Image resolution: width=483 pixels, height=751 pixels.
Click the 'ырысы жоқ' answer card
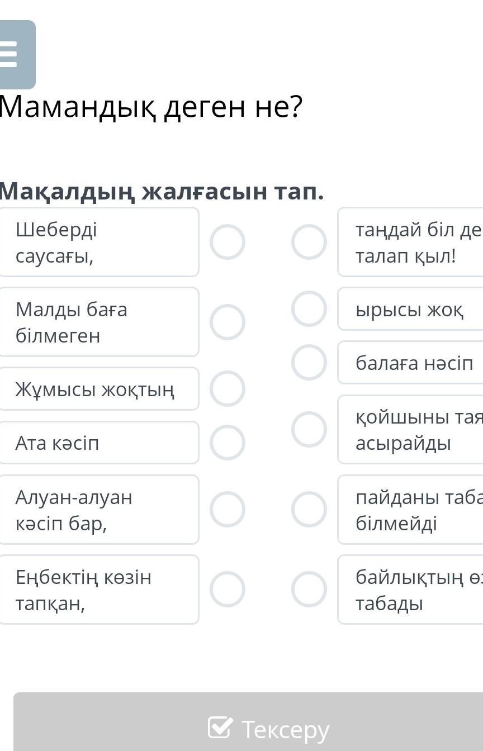[411, 309]
